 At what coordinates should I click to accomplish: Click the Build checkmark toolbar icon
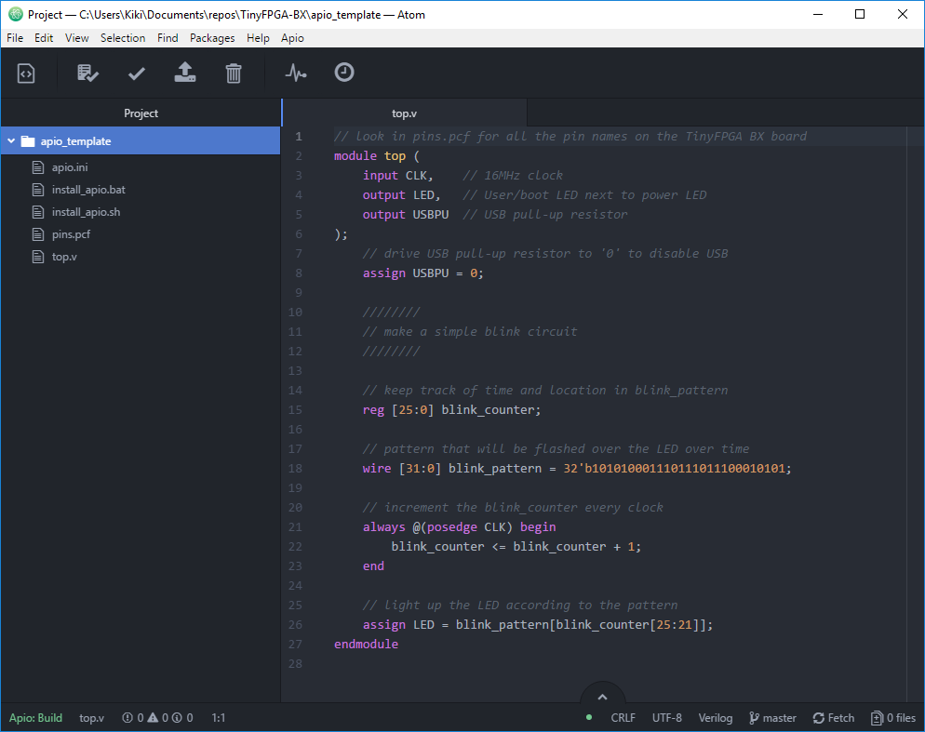pyautogui.click(x=137, y=73)
